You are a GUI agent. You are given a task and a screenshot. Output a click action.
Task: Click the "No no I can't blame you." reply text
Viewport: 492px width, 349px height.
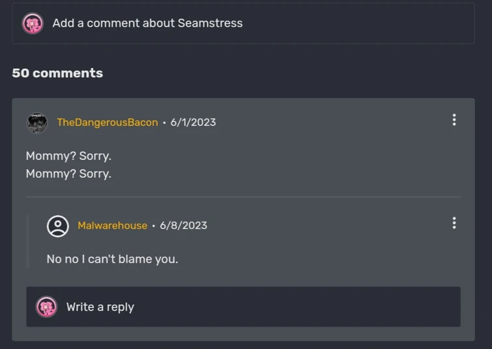pyautogui.click(x=112, y=259)
